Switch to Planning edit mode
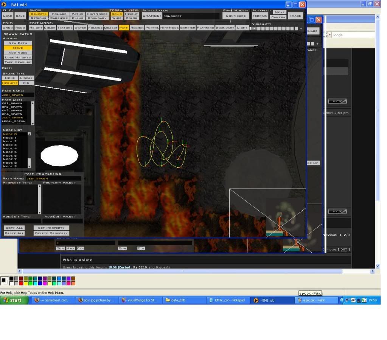The image size is (387, 340). [205, 28]
